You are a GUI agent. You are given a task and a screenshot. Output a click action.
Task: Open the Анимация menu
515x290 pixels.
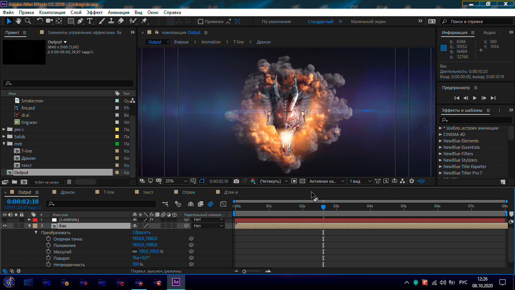click(x=118, y=12)
